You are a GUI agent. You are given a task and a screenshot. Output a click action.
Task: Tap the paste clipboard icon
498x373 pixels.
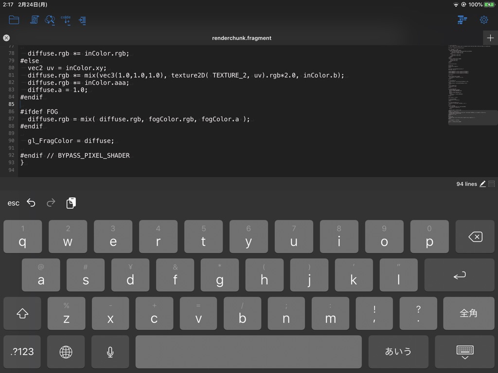[x=71, y=203]
